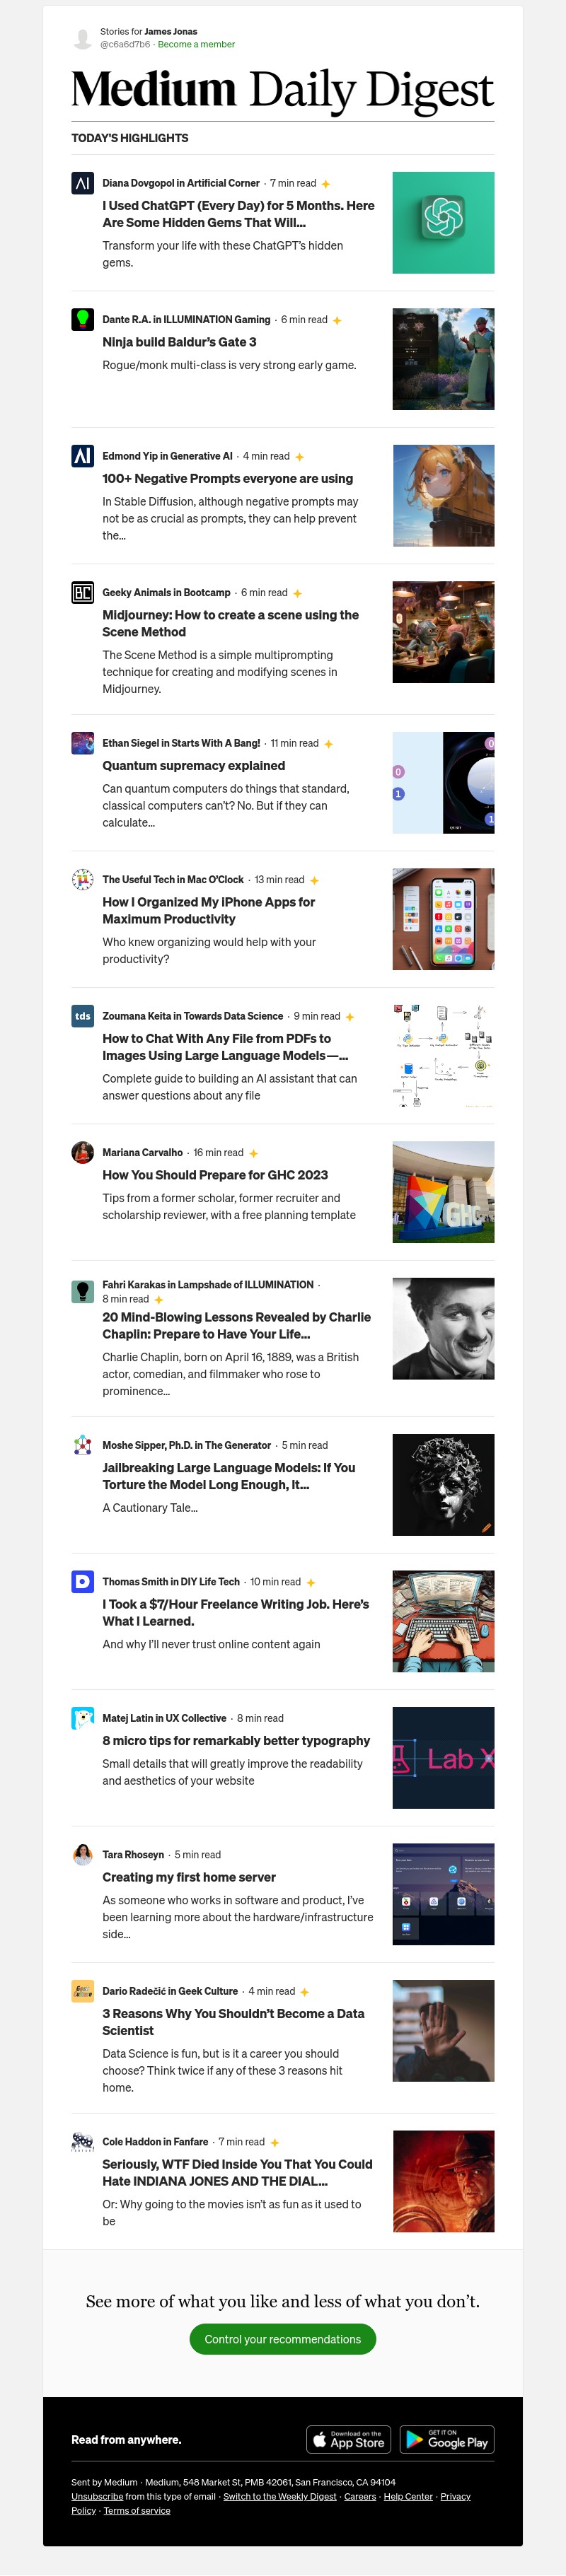Viewport: 566px width, 2576px height.
Task: Open the Midjourney Scene Method article
Action: [x=230, y=623]
